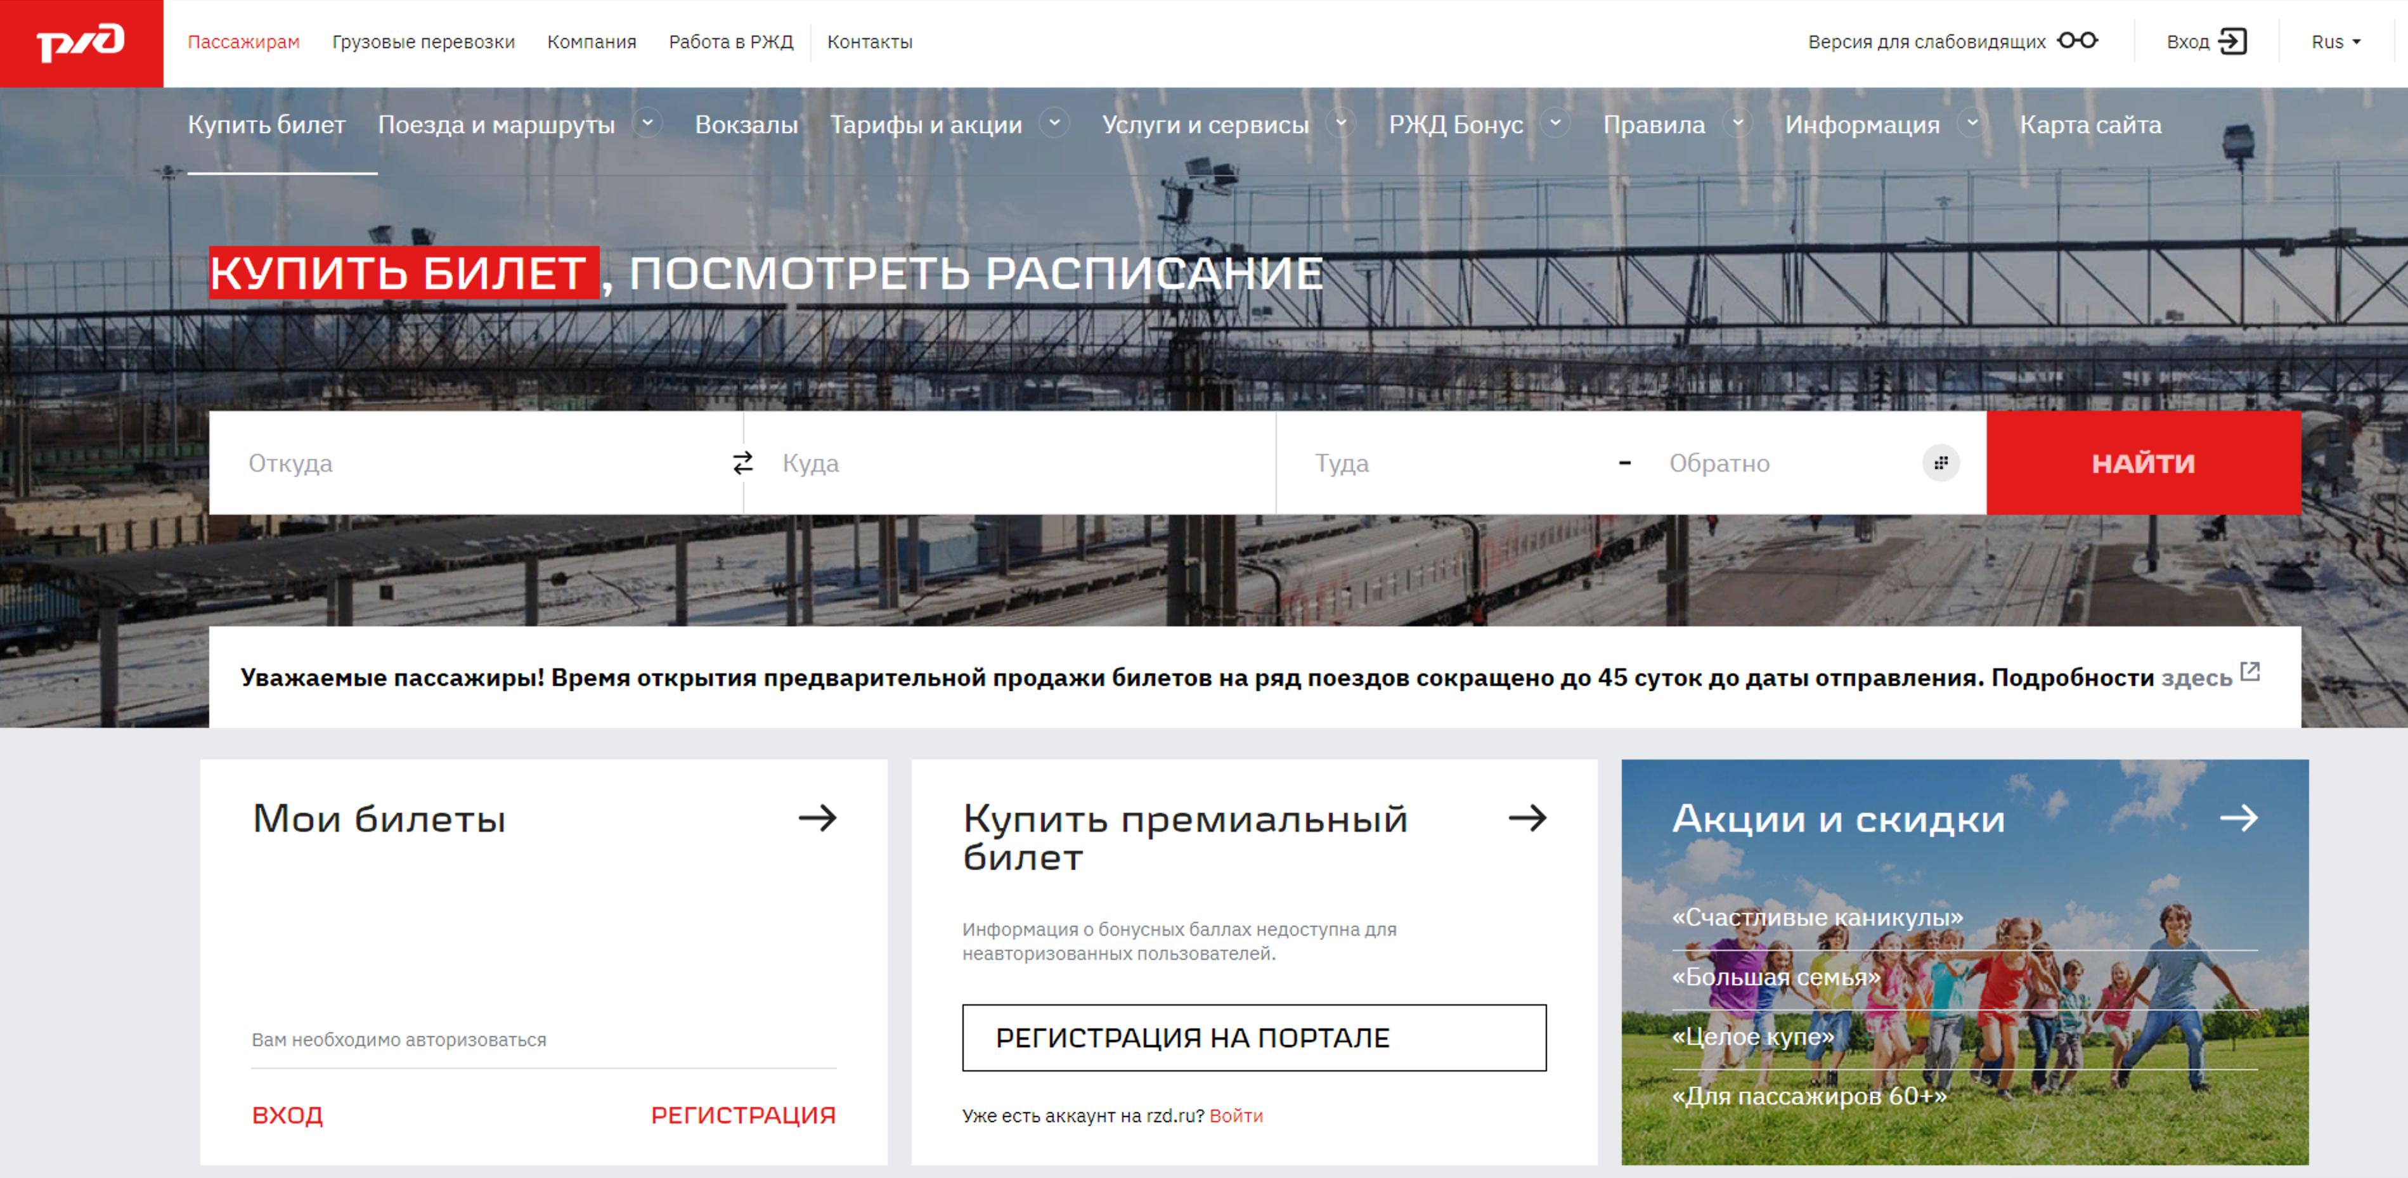Image resolution: width=2408 pixels, height=1178 pixels.
Task: Expand Тарифы и акции submenu chevron
Action: (1054, 122)
